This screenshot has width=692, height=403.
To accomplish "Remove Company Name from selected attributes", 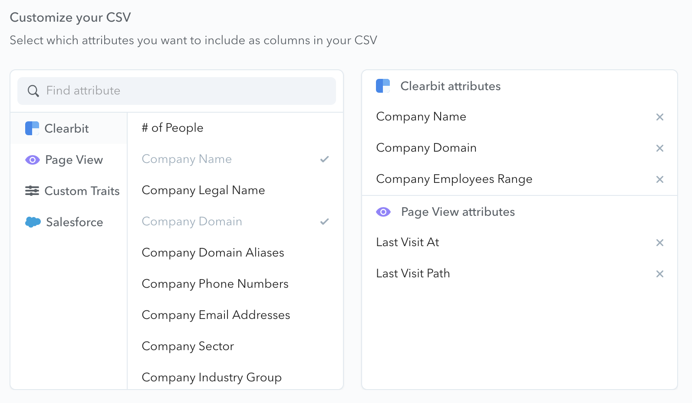I will click(x=660, y=117).
